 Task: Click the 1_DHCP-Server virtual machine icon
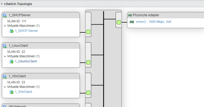point(12,31)
